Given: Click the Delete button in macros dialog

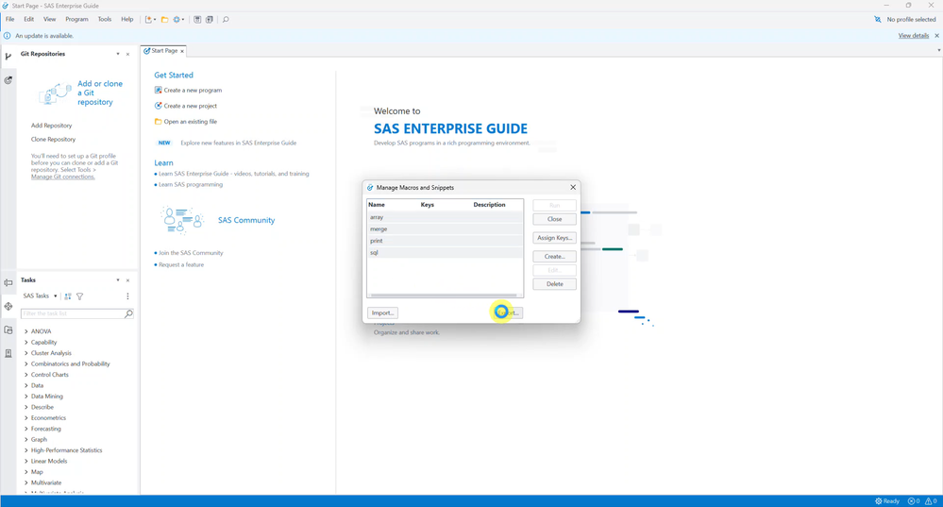Looking at the screenshot, I should (554, 284).
